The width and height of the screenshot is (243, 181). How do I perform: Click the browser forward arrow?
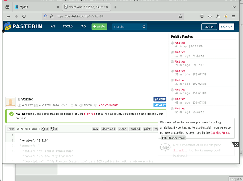point(16,16)
